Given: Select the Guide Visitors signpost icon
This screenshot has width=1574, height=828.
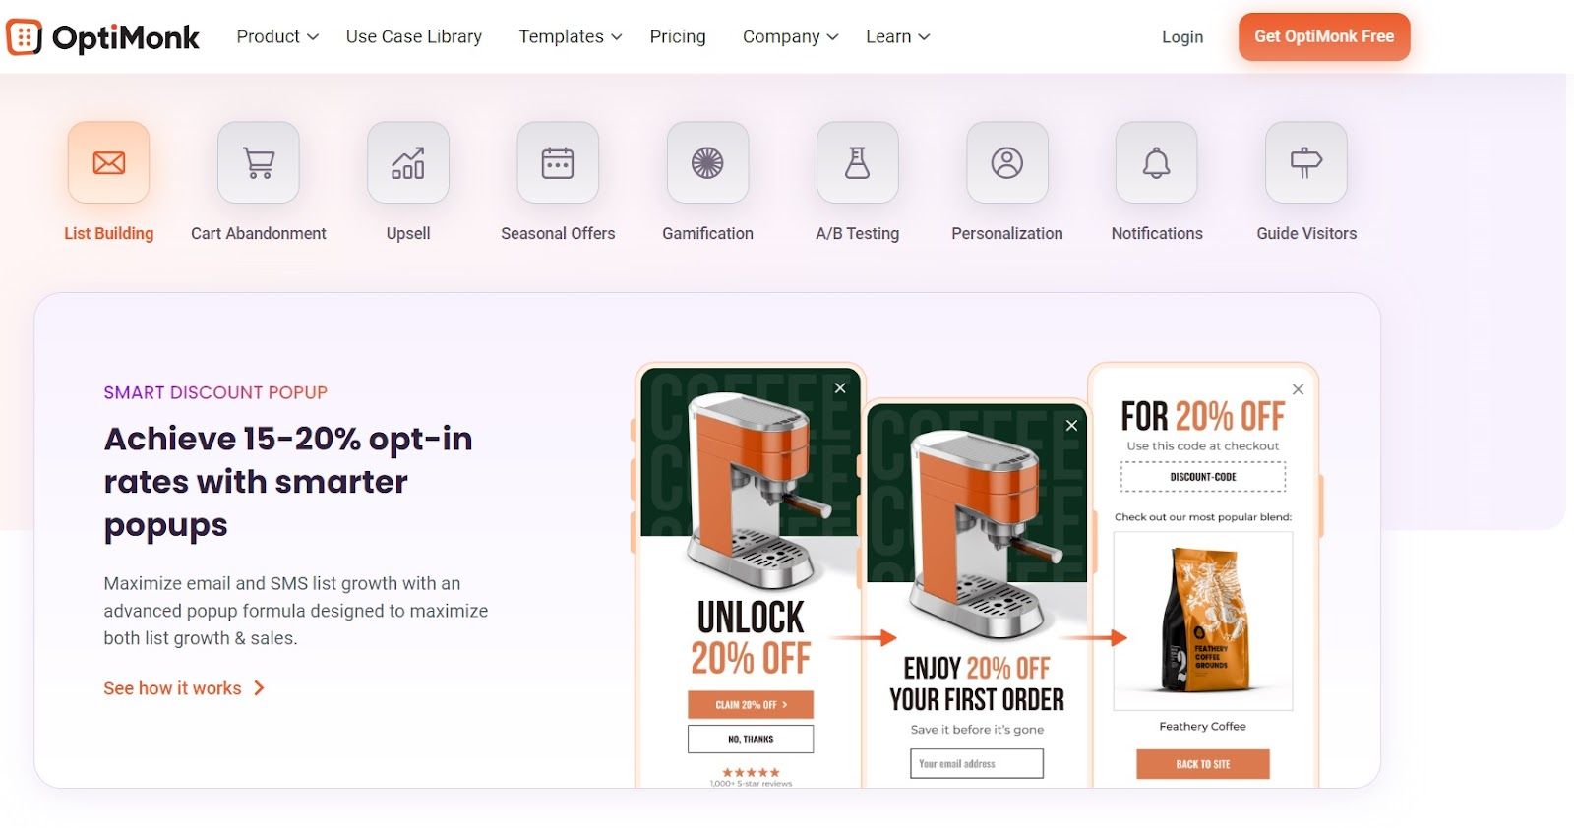Looking at the screenshot, I should [1306, 162].
